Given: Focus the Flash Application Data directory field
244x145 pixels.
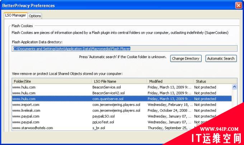Looking at the screenshot, I should pos(125,48).
